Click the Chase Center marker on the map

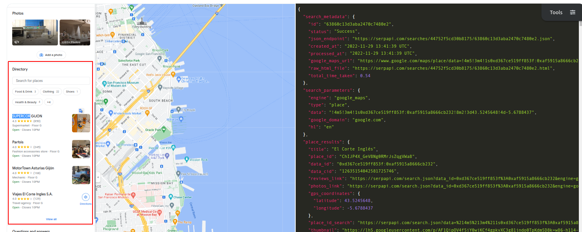[170, 196]
